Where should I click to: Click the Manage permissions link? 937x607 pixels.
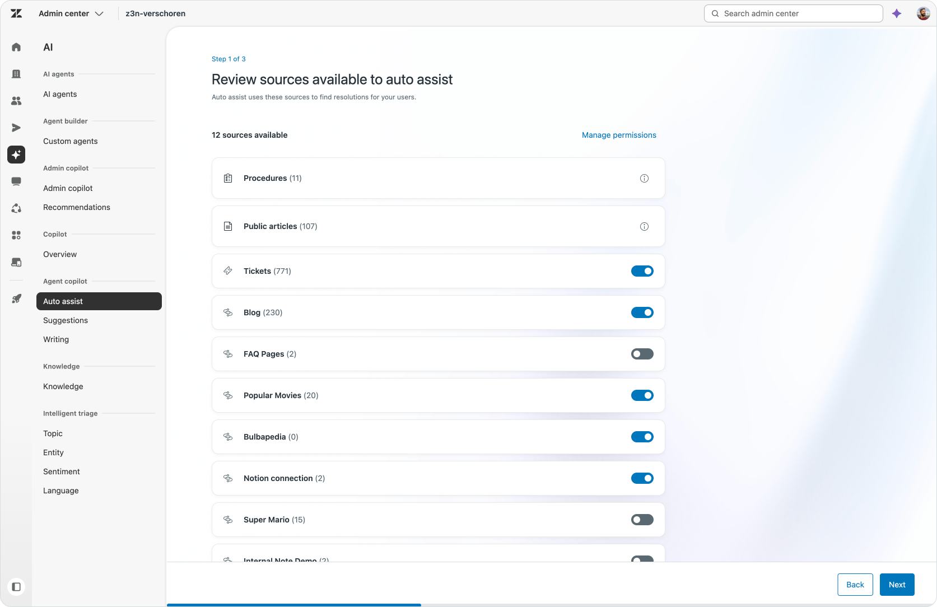point(619,135)
